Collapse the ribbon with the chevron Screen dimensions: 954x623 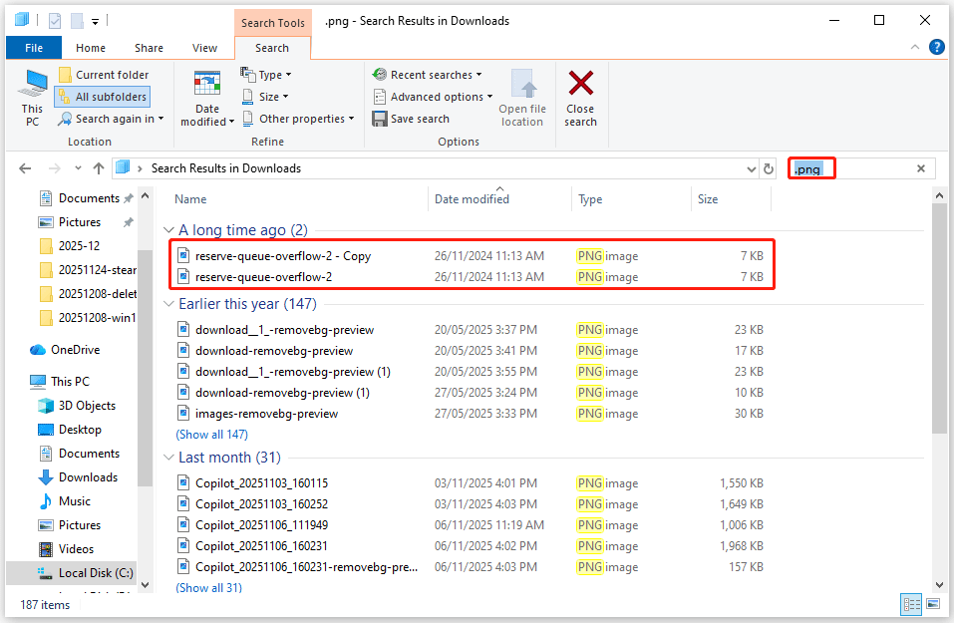pyautogui.click(x=914, y=47)
